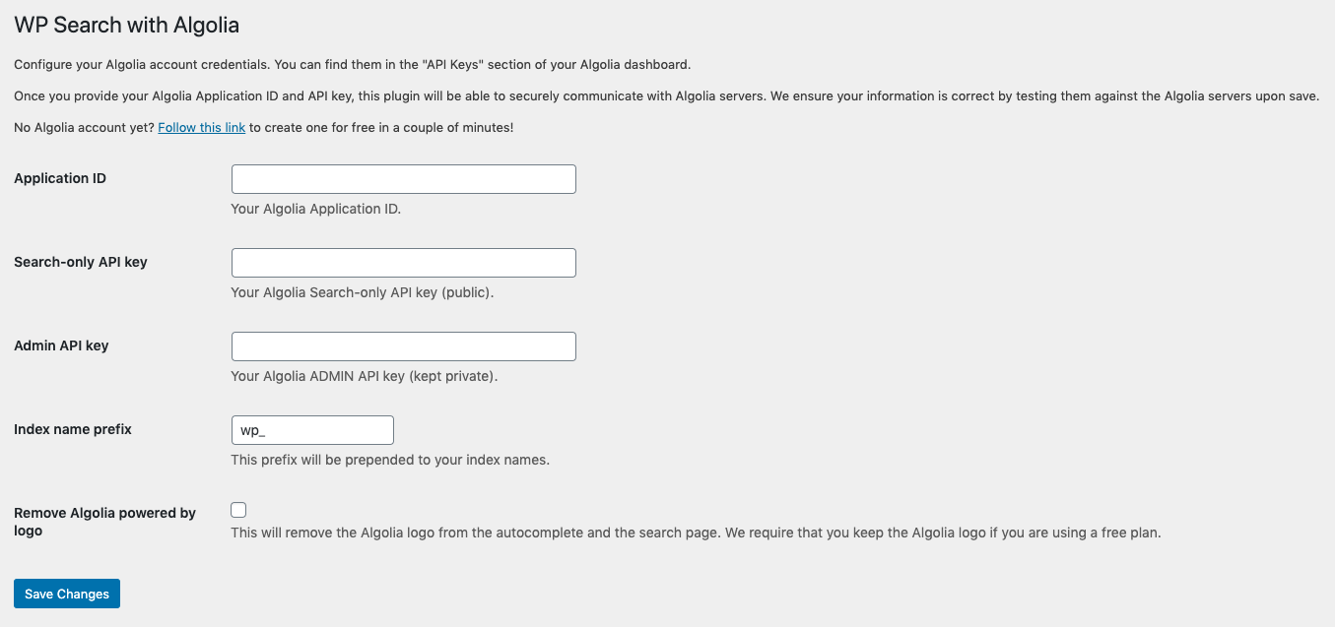Open the Follow this link hyperlink
This screenshot has height=627, width=1335.
click(201, 128)
